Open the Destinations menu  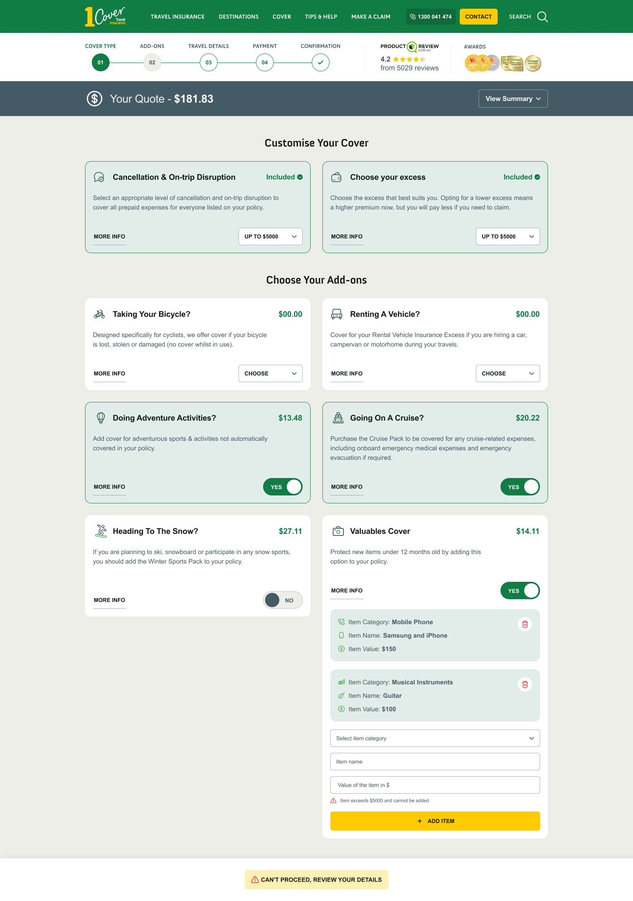[239, 17]
